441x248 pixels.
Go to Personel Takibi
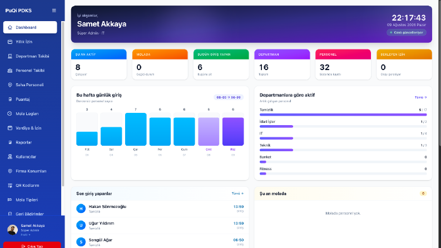coord(30,70)
